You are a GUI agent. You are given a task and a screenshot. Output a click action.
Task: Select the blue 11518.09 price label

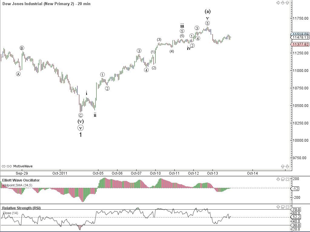300,34
